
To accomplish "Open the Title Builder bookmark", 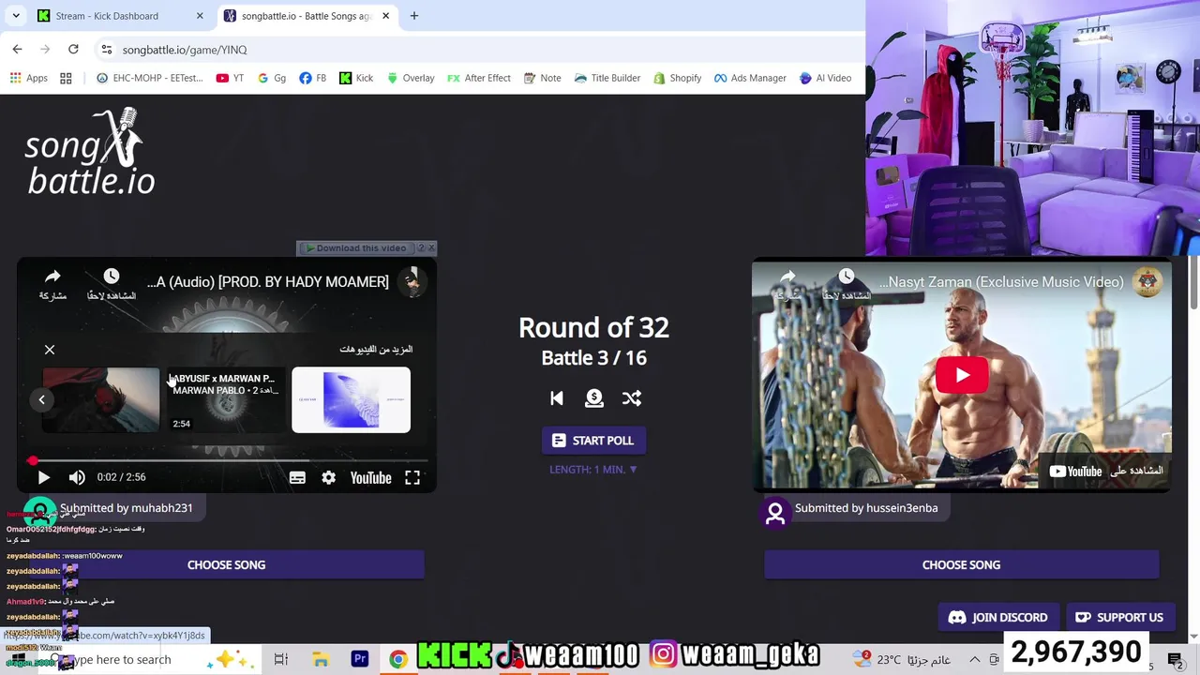I will click(607, 78).
